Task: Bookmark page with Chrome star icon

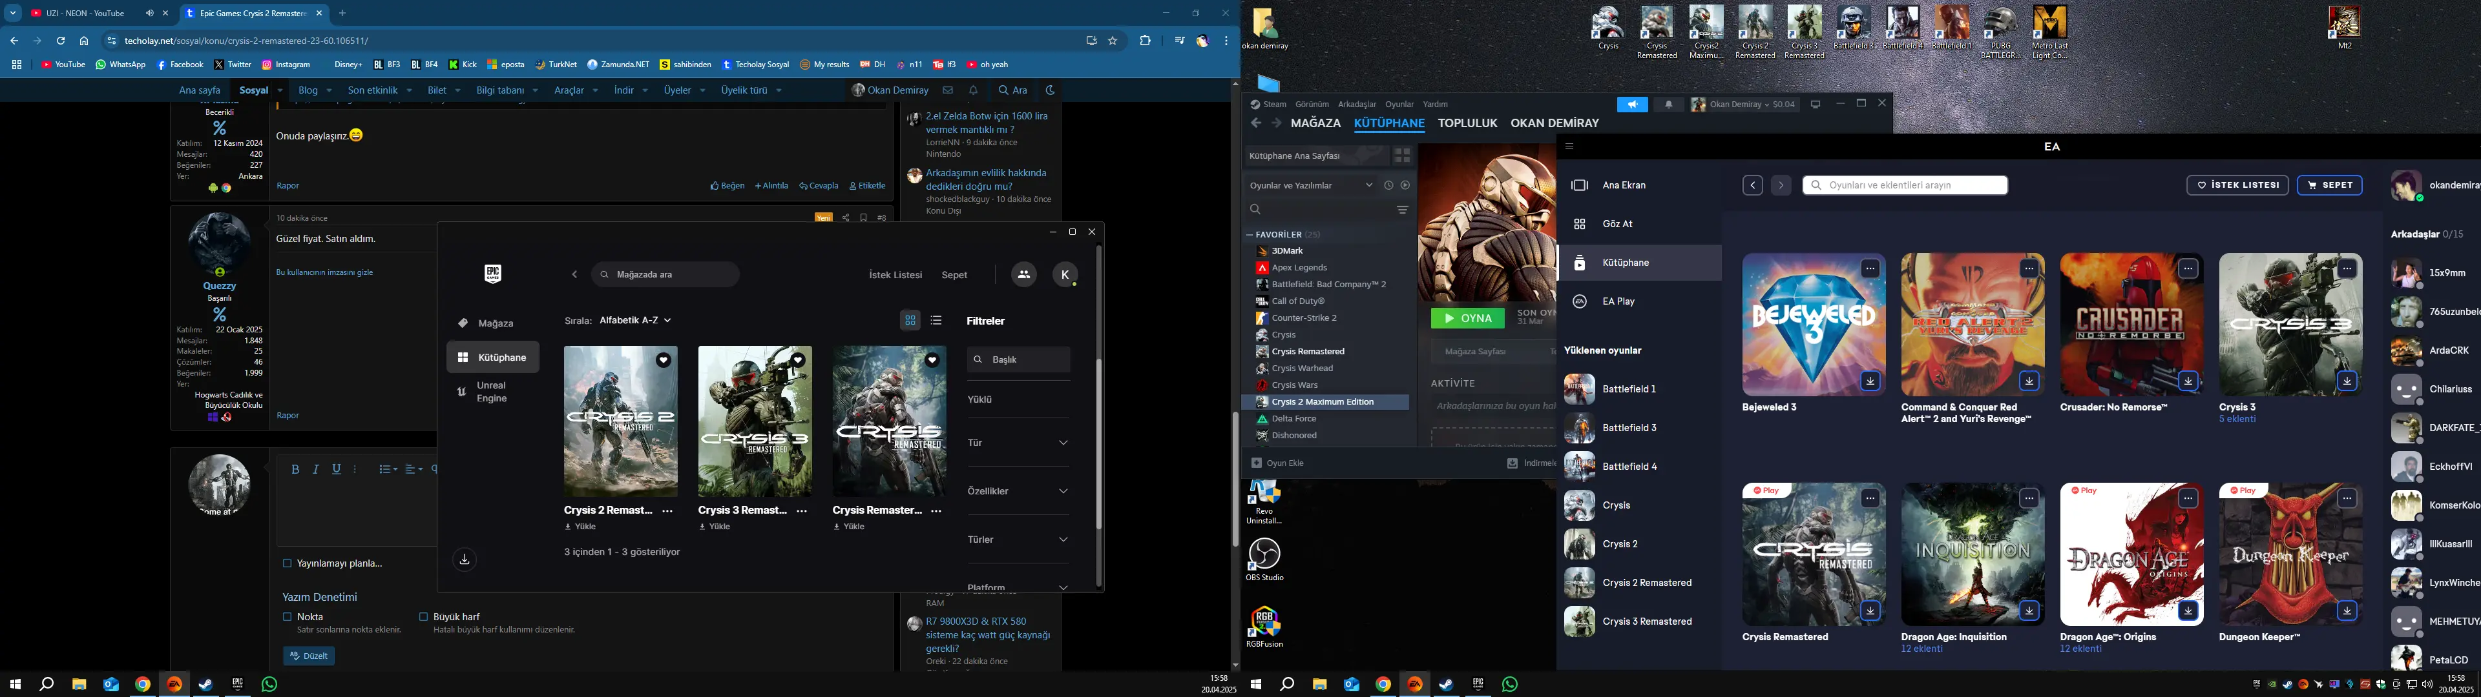Action: click(1113, 41)
